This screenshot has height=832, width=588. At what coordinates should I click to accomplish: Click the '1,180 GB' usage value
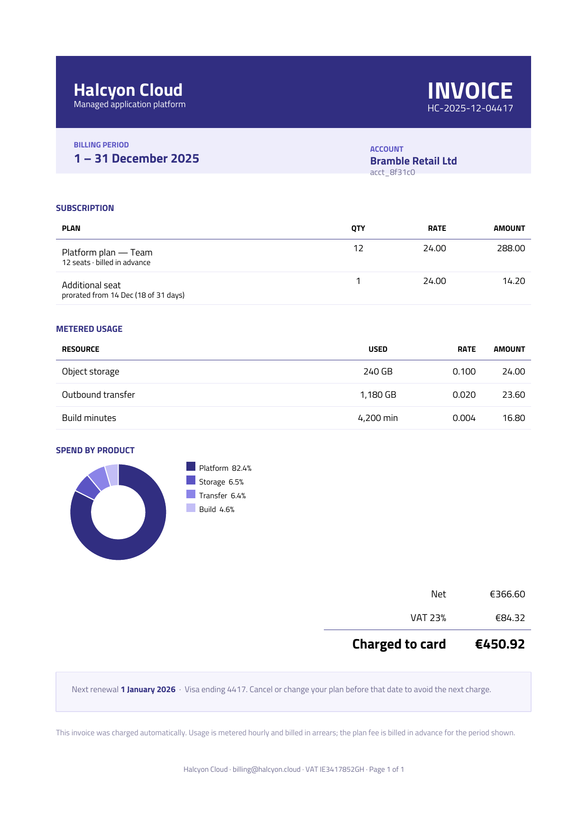378,395
